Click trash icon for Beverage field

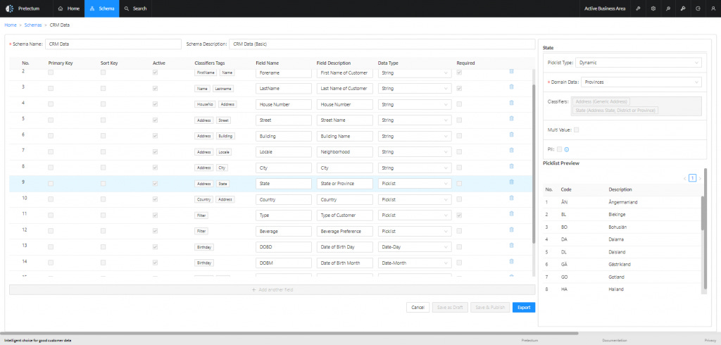point(511,230)
